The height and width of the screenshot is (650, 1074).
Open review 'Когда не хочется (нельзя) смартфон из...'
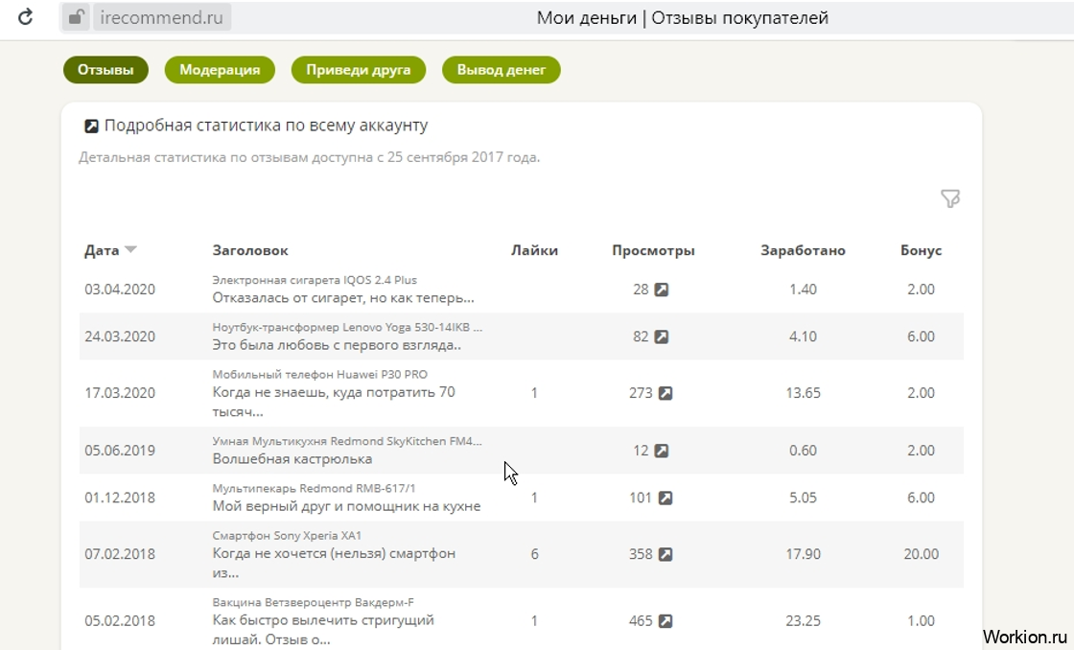pos(334,563)
